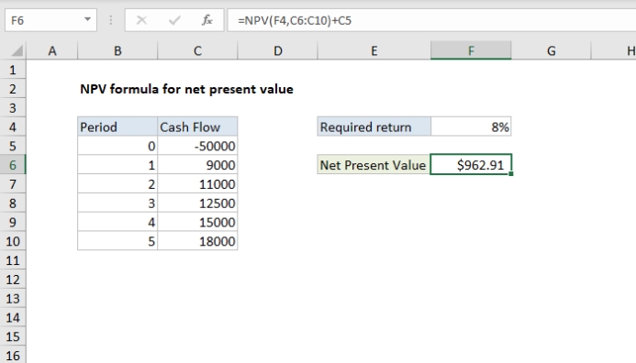The height and width of the screenshot is (363, 636).
Task: Click the formula bar options dots handle
Action: 111,20
